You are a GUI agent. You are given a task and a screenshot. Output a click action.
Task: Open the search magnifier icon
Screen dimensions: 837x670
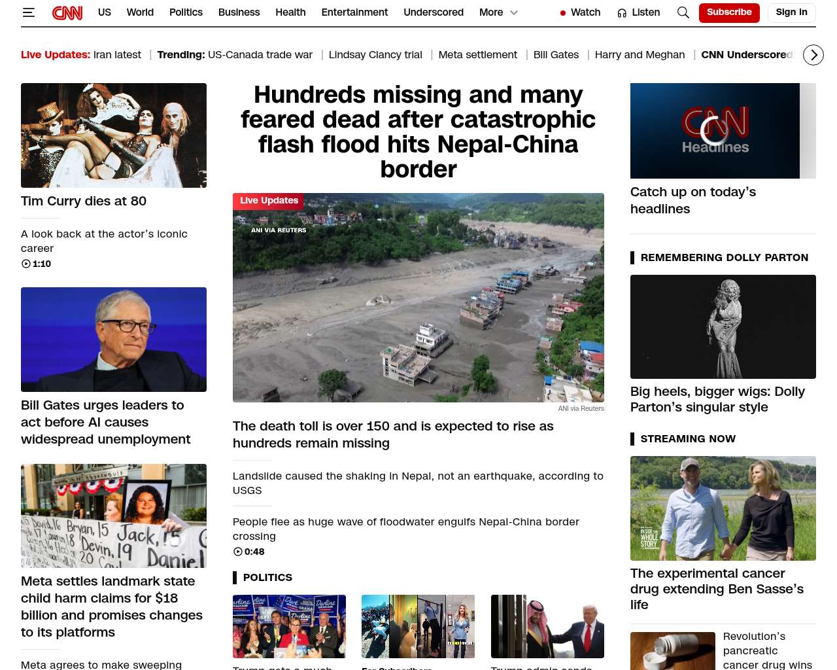[683, 12]
